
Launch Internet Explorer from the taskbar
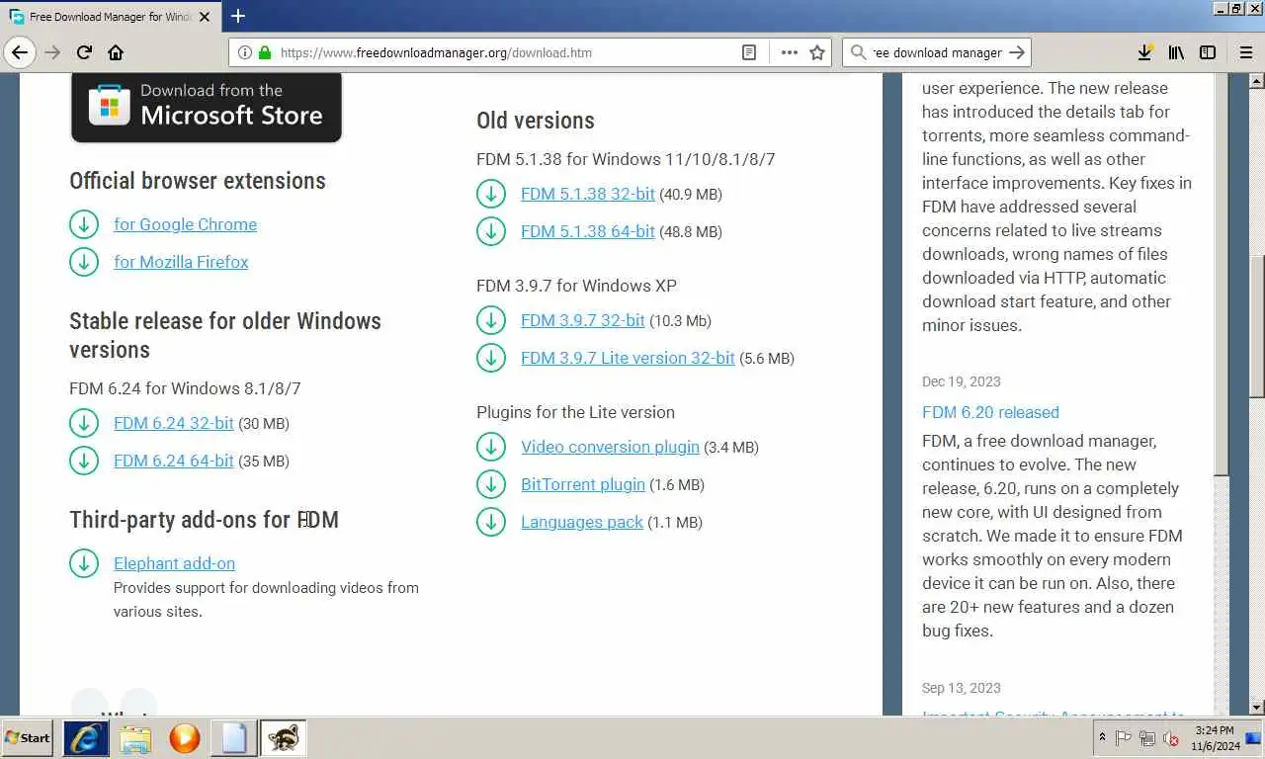86,737
